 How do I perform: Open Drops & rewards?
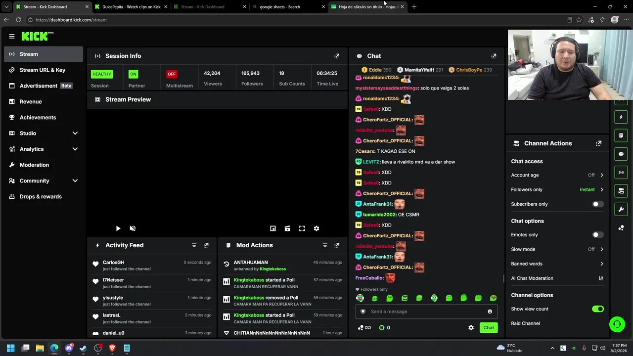(44, 196)
